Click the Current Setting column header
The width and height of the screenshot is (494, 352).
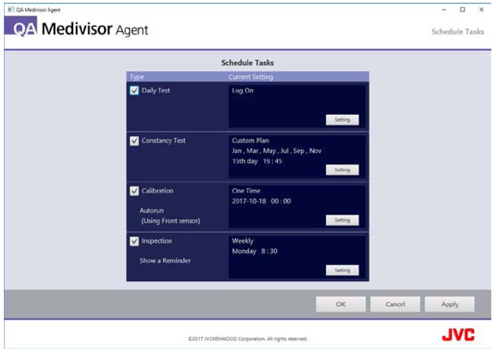pyautogui.click(x=251, y=77)
